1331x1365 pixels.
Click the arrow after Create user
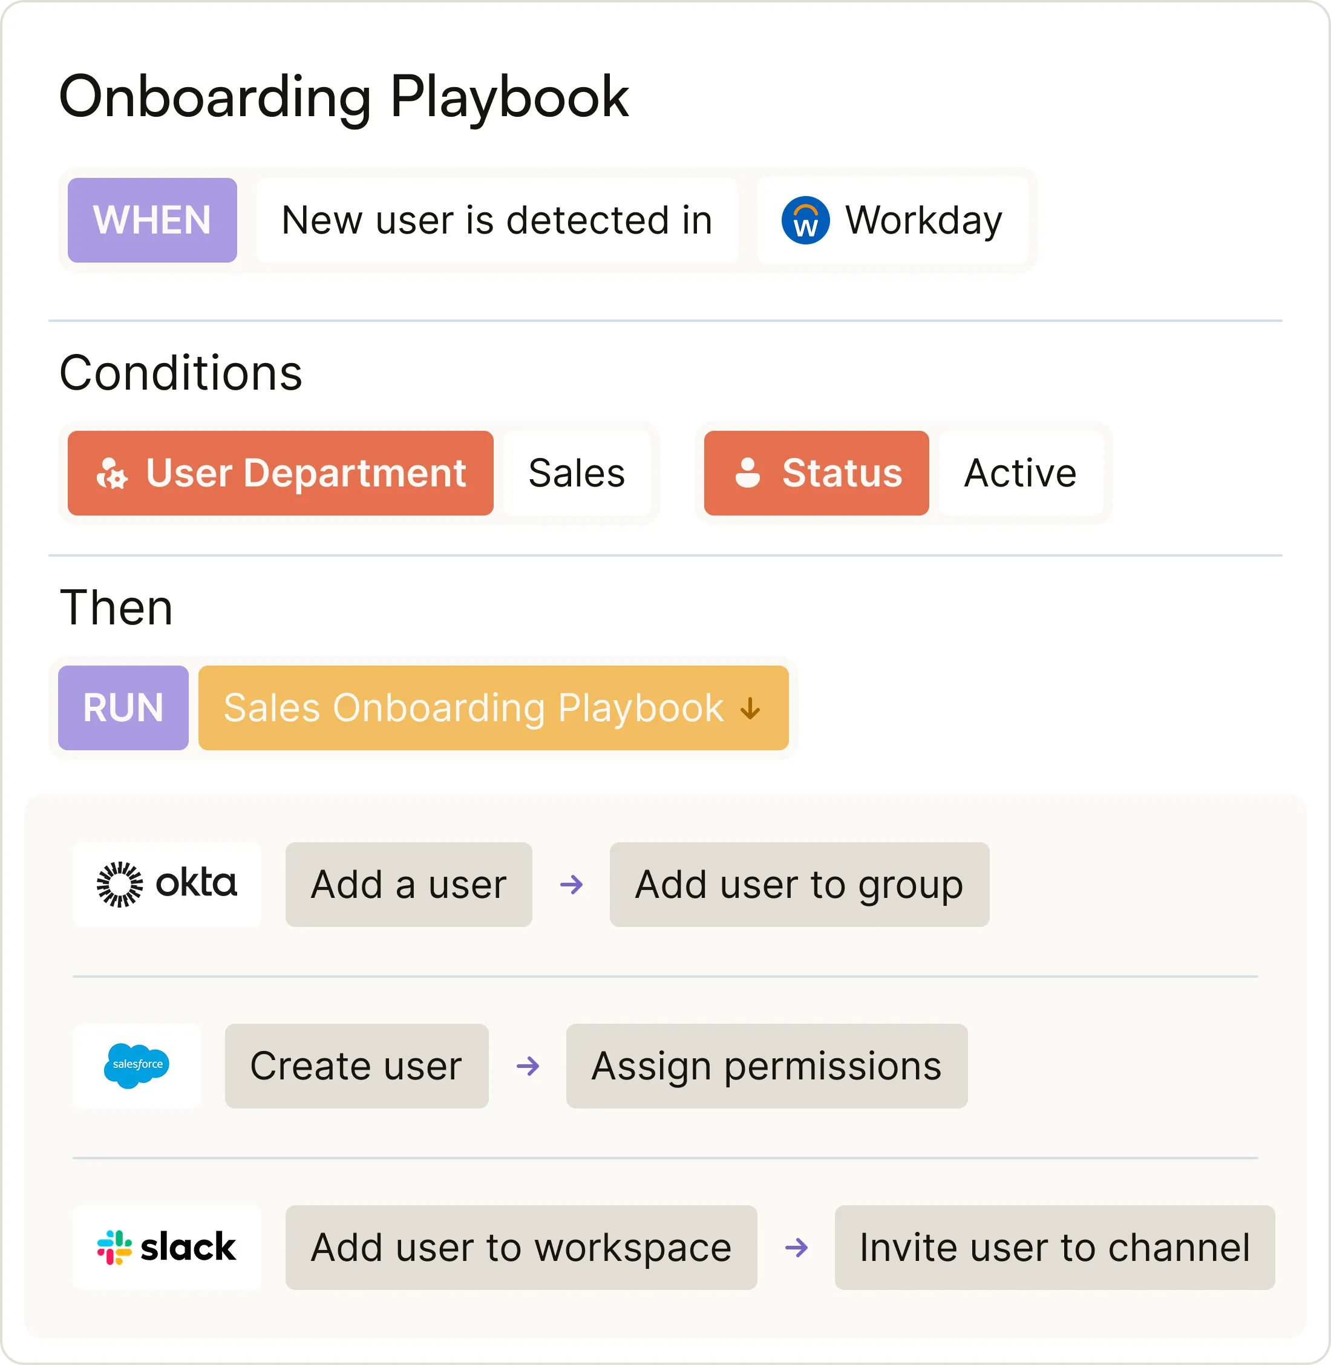528,1066
